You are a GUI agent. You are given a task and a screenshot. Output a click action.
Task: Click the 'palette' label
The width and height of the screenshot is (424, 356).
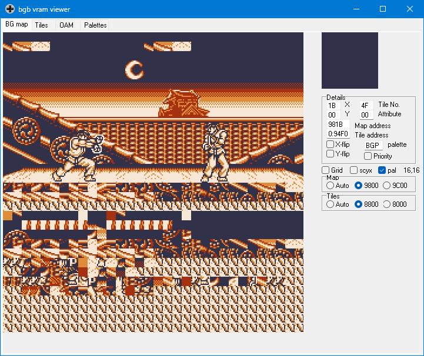point(397,145)
